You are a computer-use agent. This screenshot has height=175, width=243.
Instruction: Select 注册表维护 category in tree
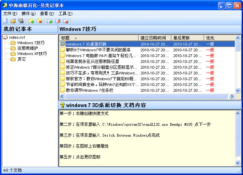(28, 48)
